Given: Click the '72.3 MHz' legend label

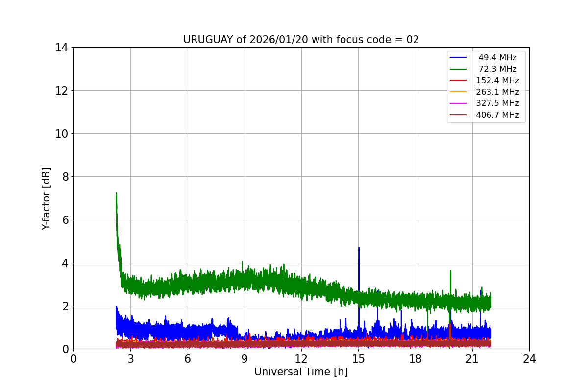Looking at the screenshot, I should [497, 69].
